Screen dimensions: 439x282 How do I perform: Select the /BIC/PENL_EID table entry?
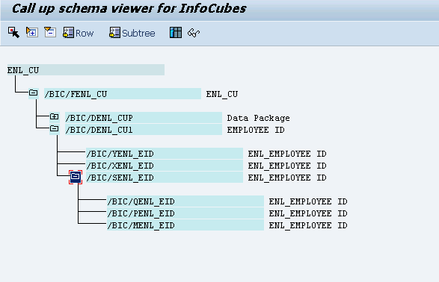[x=185, y=213]
